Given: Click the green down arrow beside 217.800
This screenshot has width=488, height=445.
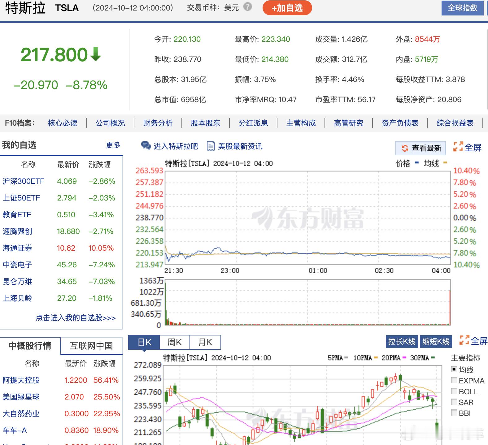Looking at the screenshot, I should pos(95,54).
